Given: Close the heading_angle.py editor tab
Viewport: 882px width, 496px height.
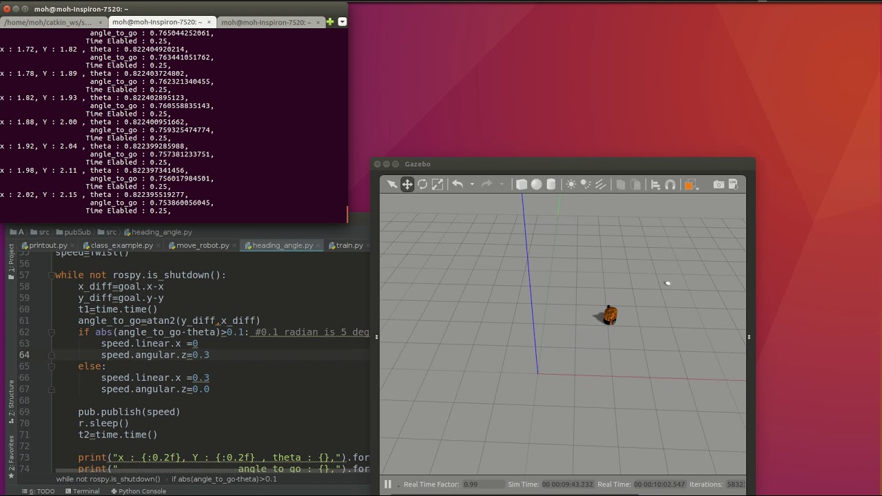Looking at the screenshot, I should click(318, 245).
